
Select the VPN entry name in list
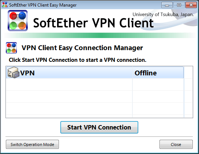[x=27, y=73]
